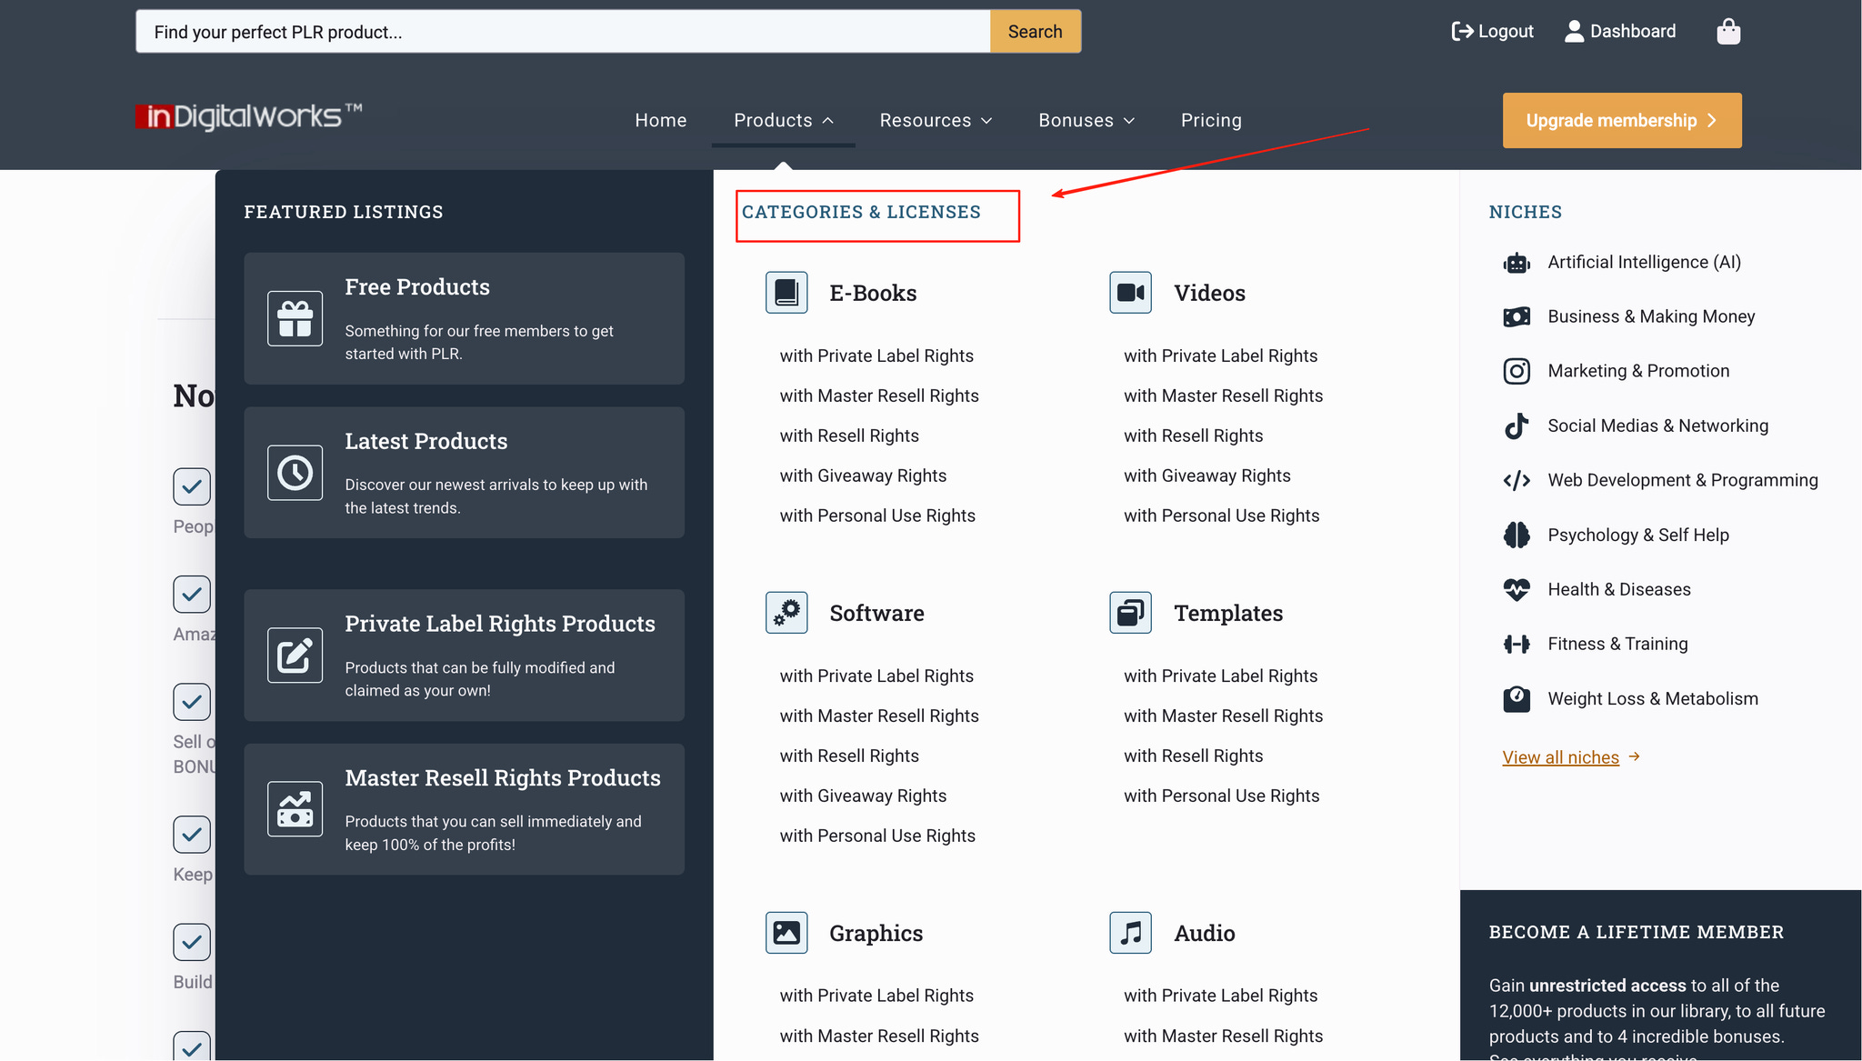Go to the Home menu item

pos(660,121)
